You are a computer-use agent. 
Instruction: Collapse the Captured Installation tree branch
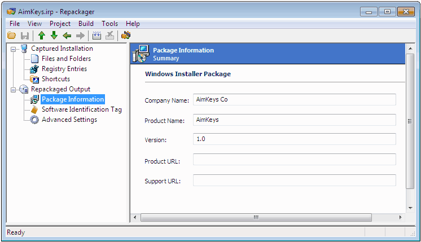pos(13,49)
